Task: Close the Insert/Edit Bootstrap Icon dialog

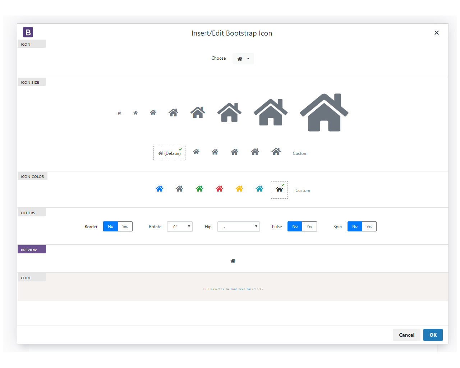Action: pyautogui.click(x=437, y=33)
